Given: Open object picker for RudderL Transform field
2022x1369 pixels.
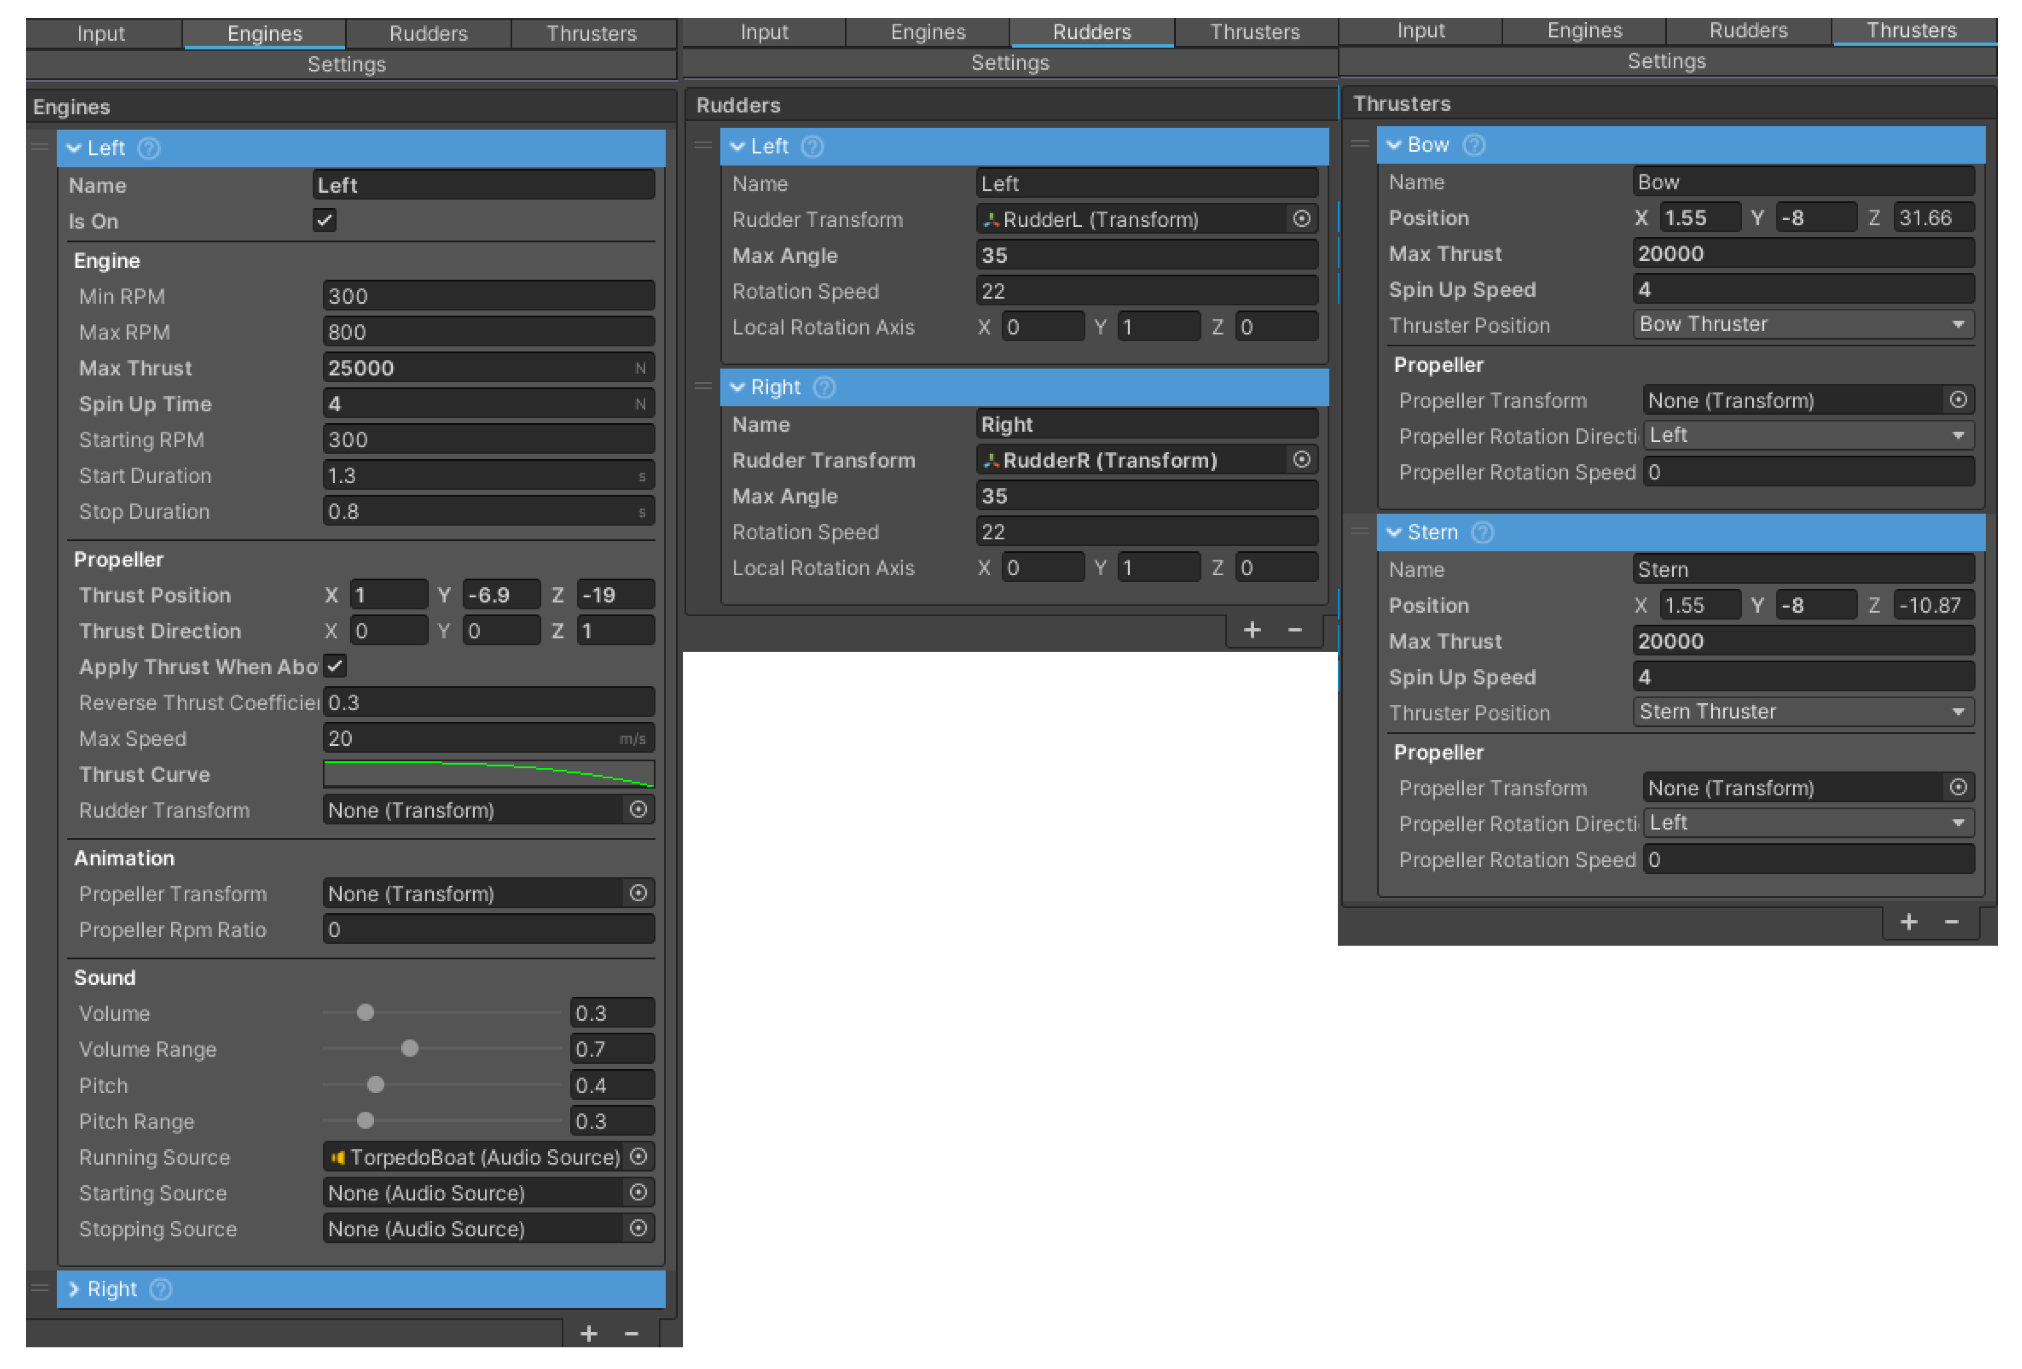Looking at the screenshot, I should (x=1301, y=219).
